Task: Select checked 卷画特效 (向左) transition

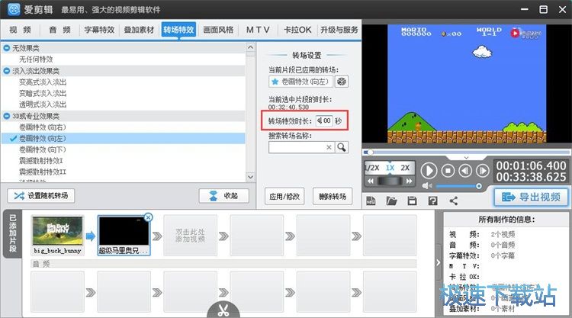Action: click(124, 138)
